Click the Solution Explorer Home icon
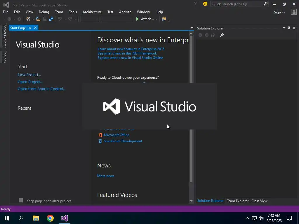This screenshot has height=224, width=299. pos(213,35)
